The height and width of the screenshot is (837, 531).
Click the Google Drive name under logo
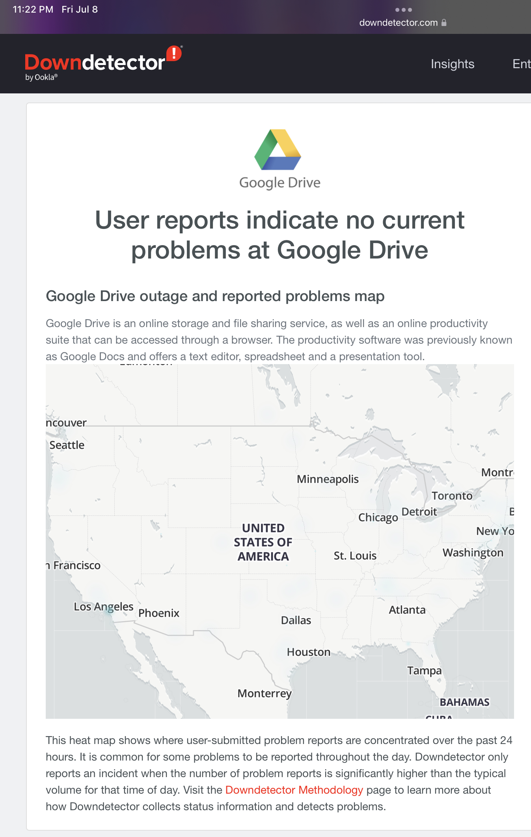(280, 183)
